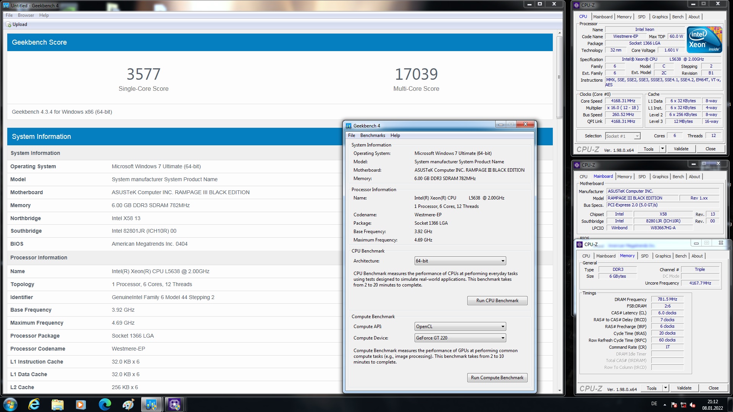
Task: Open Benchmarks menu in Geekbench 4 dialog
Action: coord(373,135)
